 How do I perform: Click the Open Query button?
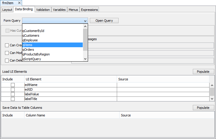click(x=104, y=21)
